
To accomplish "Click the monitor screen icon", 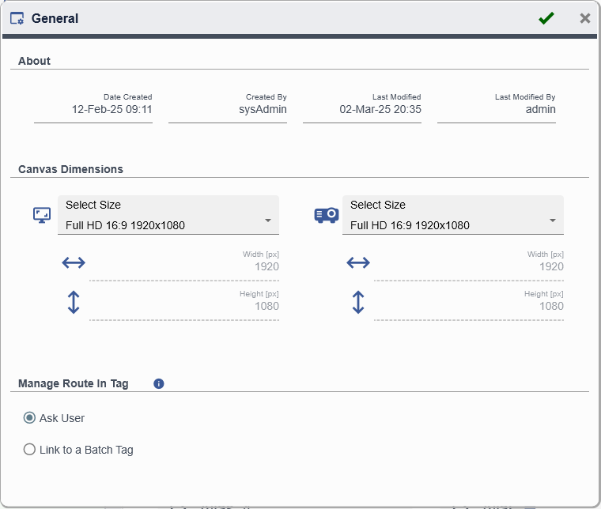I will 42,215.
